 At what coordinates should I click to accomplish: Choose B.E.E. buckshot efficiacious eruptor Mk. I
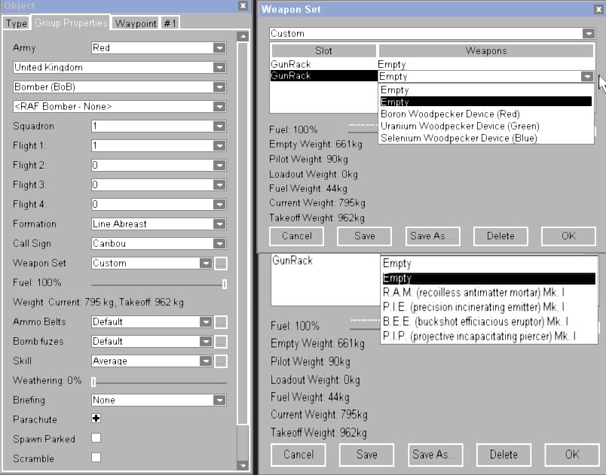[489, 322]
